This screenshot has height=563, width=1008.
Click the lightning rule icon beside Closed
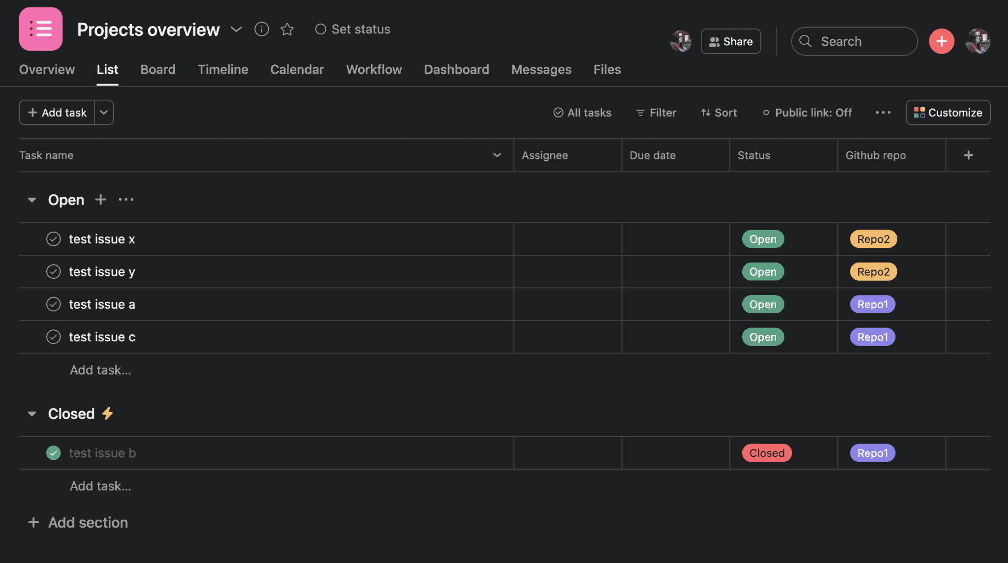[x=108, y=414]
